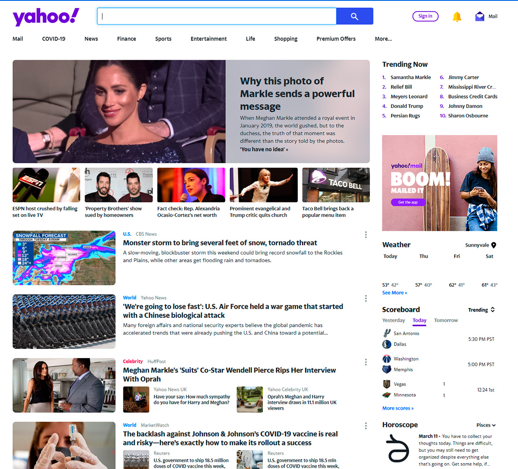Expand the More... navigation menu
The image size is (518, 469).
pyautogui.click(x=383, y=39)
